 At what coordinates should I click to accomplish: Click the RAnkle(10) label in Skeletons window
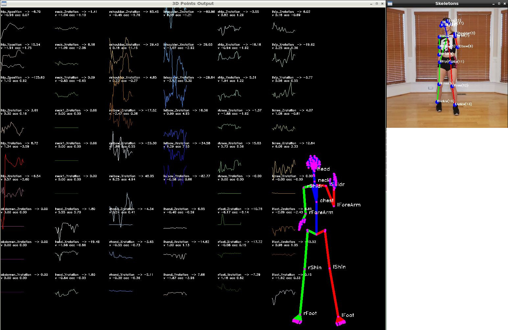[x=446, y=101]
